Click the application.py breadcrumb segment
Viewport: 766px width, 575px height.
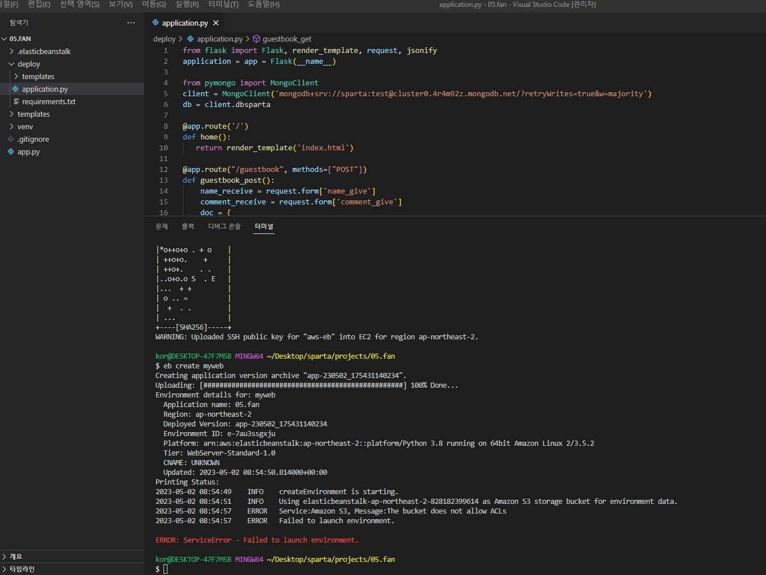click(x=220, y=39)
